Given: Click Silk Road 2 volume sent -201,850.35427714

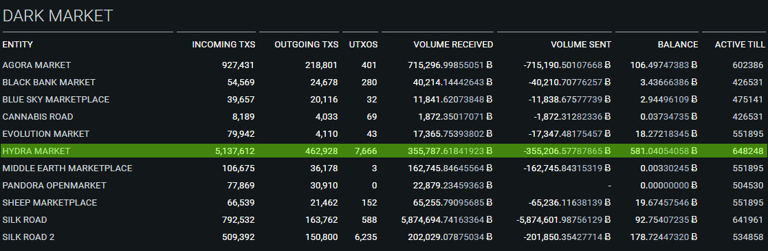Looking at the screenshot, I should (567, 237).
